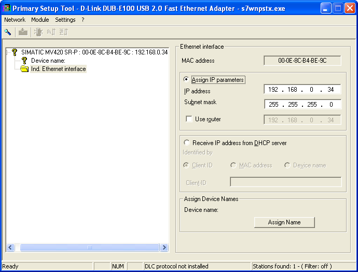Viewport: 358px width, 272px height.
Task: Click the folder icon of Ind. Ethernet interface
Action: (24, 68)
